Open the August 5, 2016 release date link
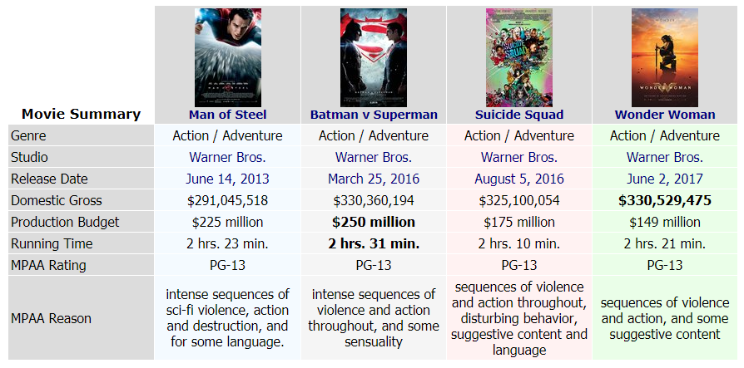The width and height of the screenshot is (744, 368). point(519,179)
